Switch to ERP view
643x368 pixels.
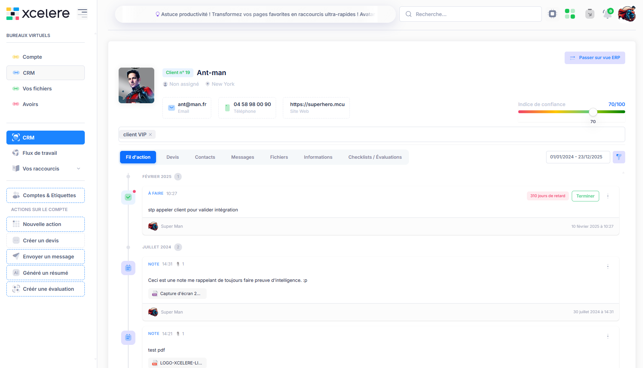click(595, 58)
